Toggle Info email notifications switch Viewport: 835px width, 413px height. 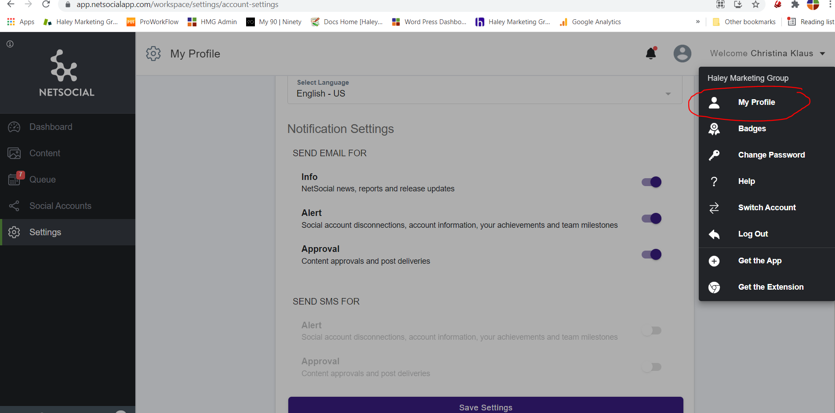651,182
